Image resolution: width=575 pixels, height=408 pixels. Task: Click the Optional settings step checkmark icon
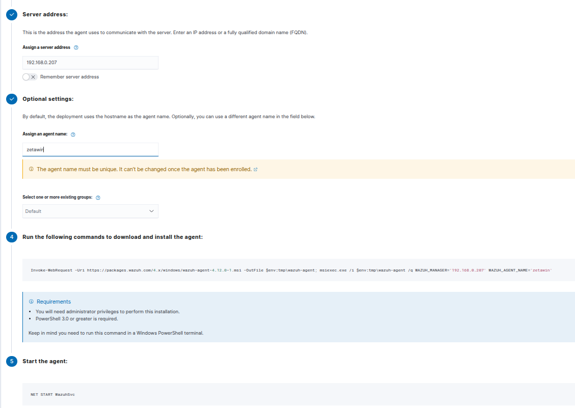[x=11, y=99]
